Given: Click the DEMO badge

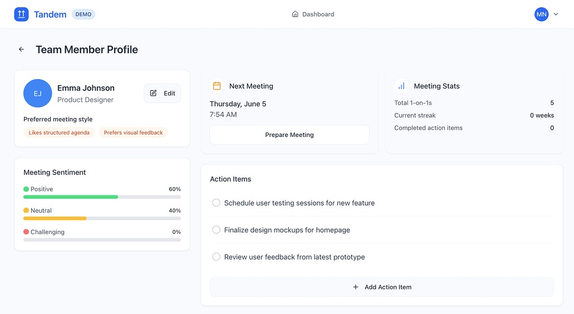Looking at the screenshot, I should (84, 14).
